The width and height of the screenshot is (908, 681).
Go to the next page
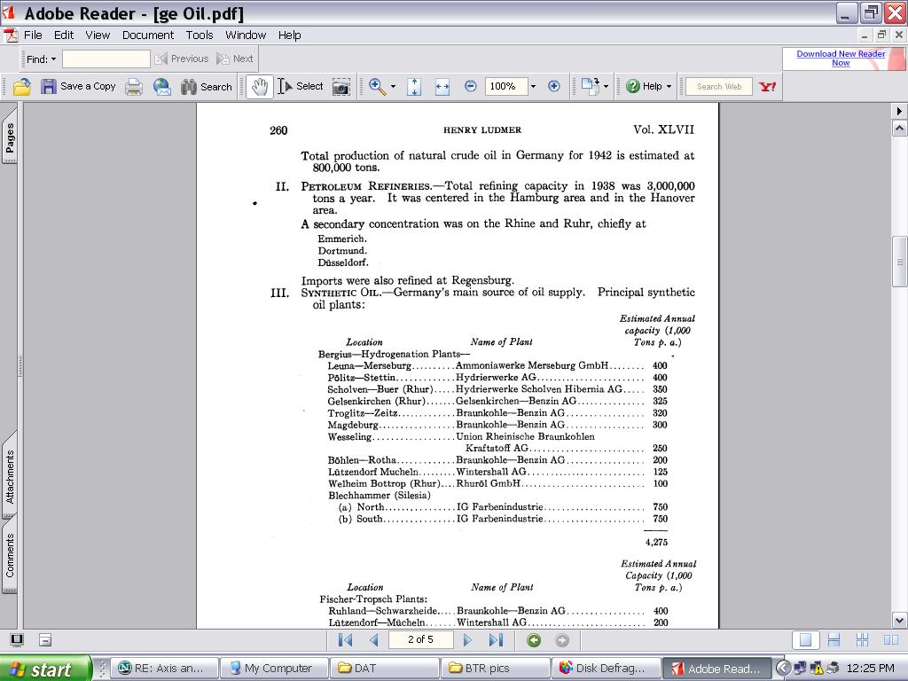coord(466,640)
